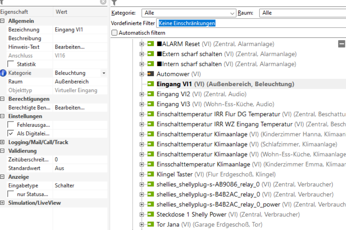Viewport: 346px width, 230px height.
Task: Click the Vordefinierte Filter field
Action: tap(251, 23)
